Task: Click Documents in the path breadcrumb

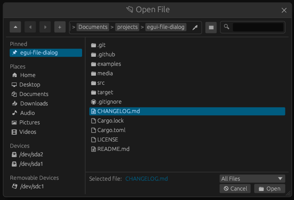Action: 93,27
